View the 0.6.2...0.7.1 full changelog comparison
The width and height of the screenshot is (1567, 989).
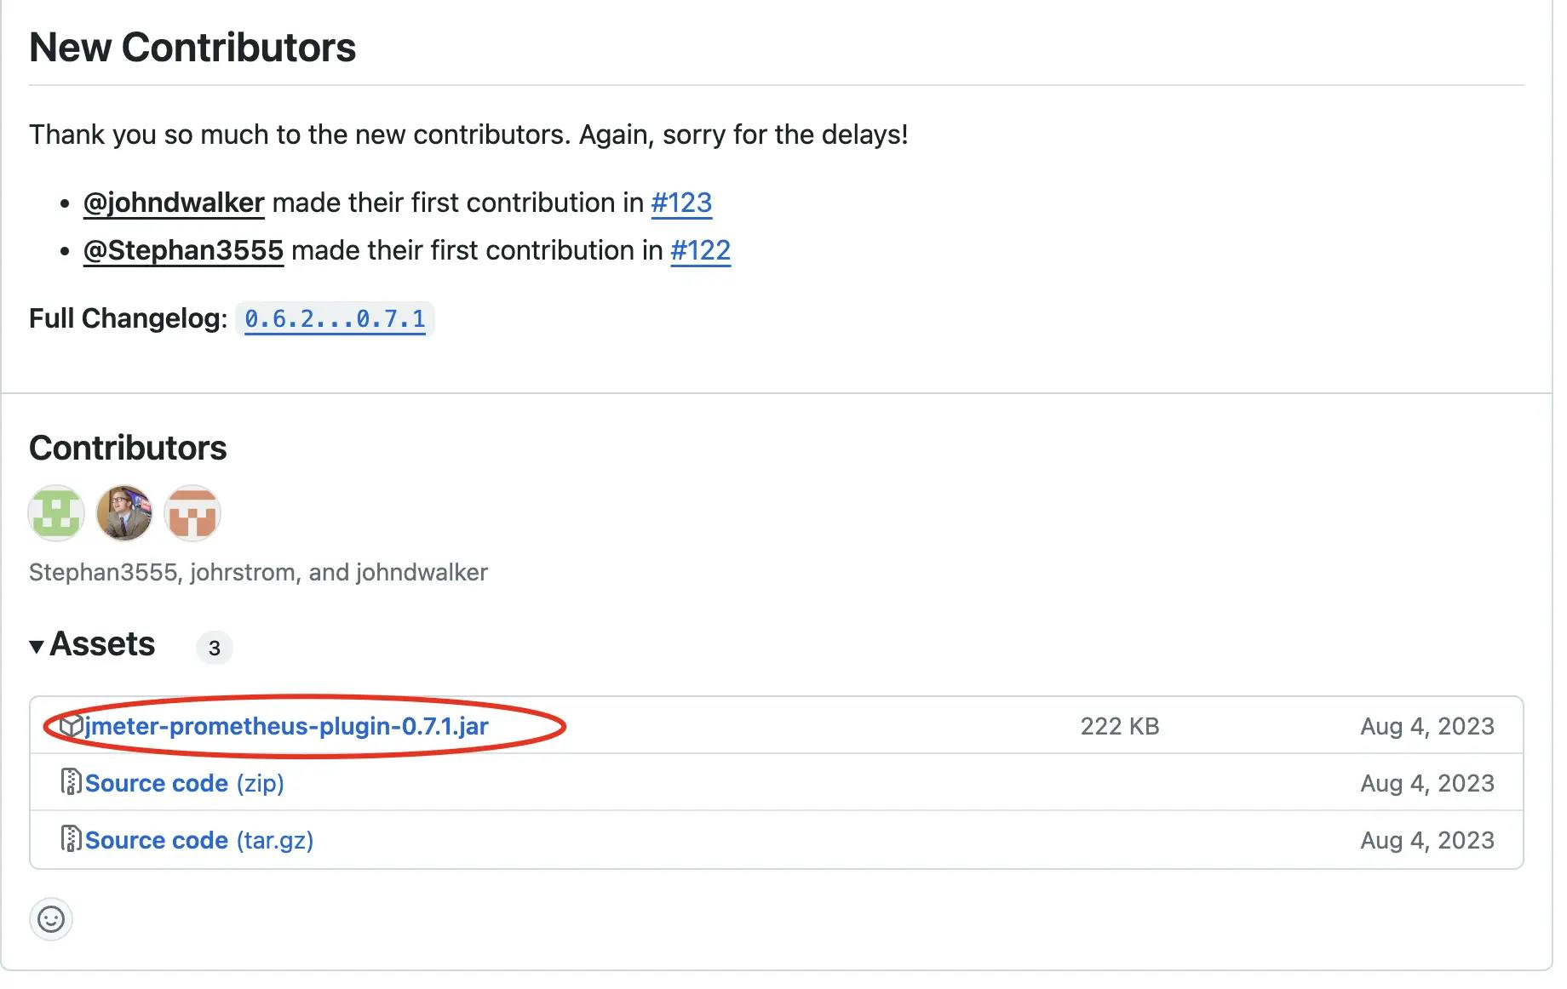click(x=335, y=319)
